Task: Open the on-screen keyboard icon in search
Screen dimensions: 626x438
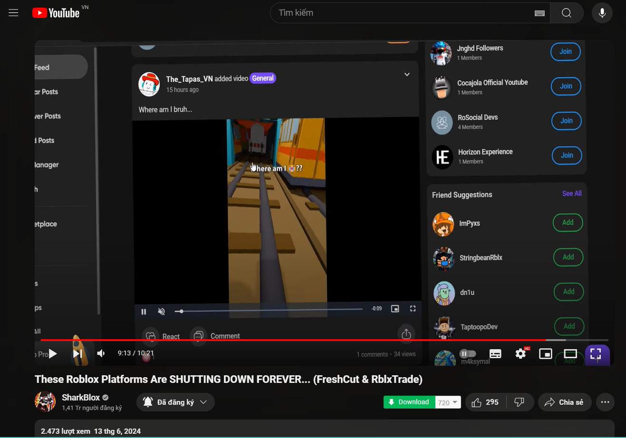Action: coord(539,13)
